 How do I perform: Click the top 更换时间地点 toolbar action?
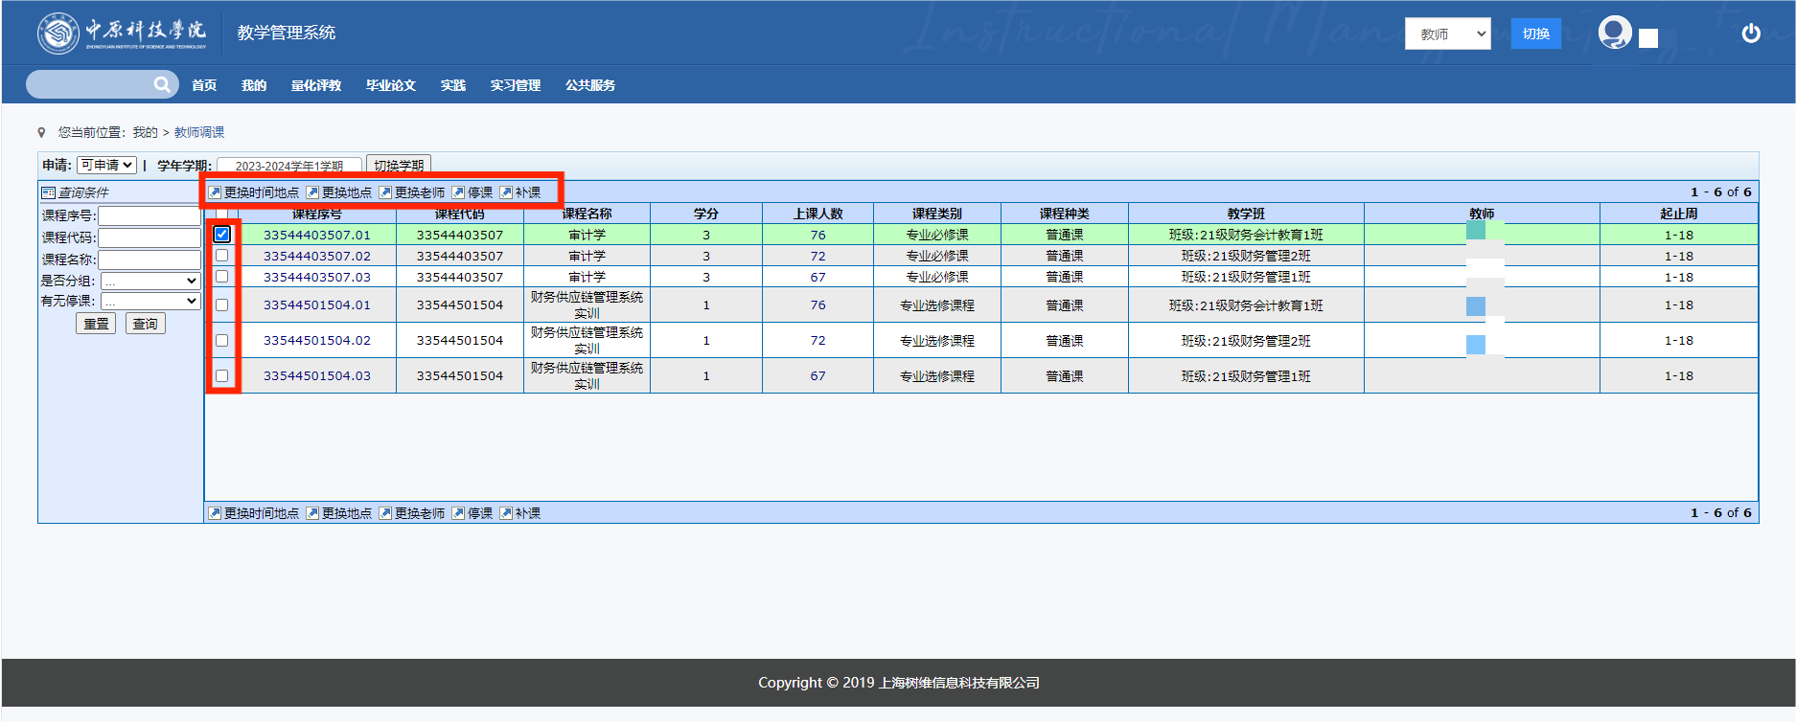click(254, 192)
